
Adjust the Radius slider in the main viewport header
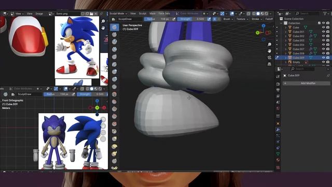pyautogui.click(x=158, y=19)
